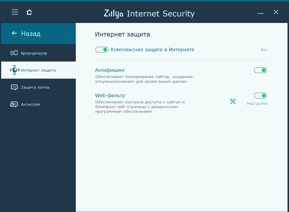Screen dimensions: 289x212
Task: Click the back arrow icon
Action: point(14,33)
